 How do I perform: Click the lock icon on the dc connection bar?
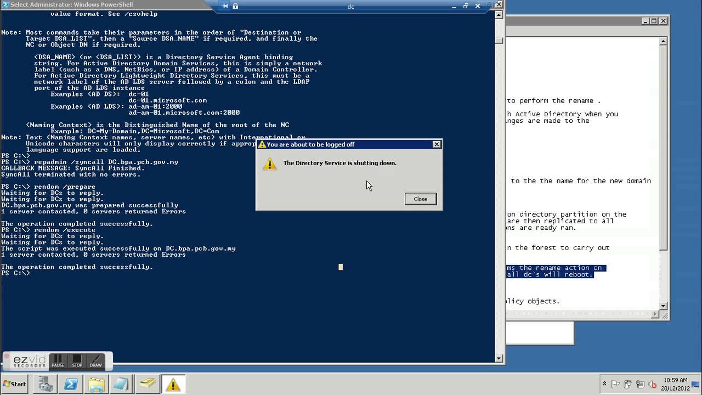pos(235,6)
